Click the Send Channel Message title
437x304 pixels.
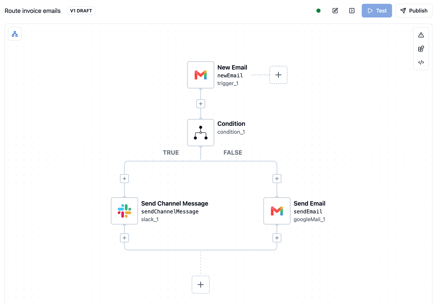point(175,204)
